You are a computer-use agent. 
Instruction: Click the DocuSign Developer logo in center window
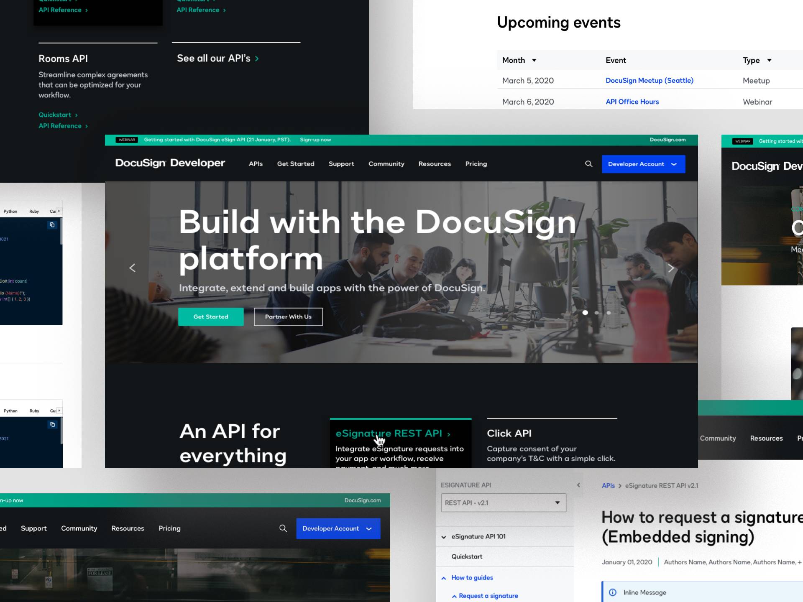[170, 163]
